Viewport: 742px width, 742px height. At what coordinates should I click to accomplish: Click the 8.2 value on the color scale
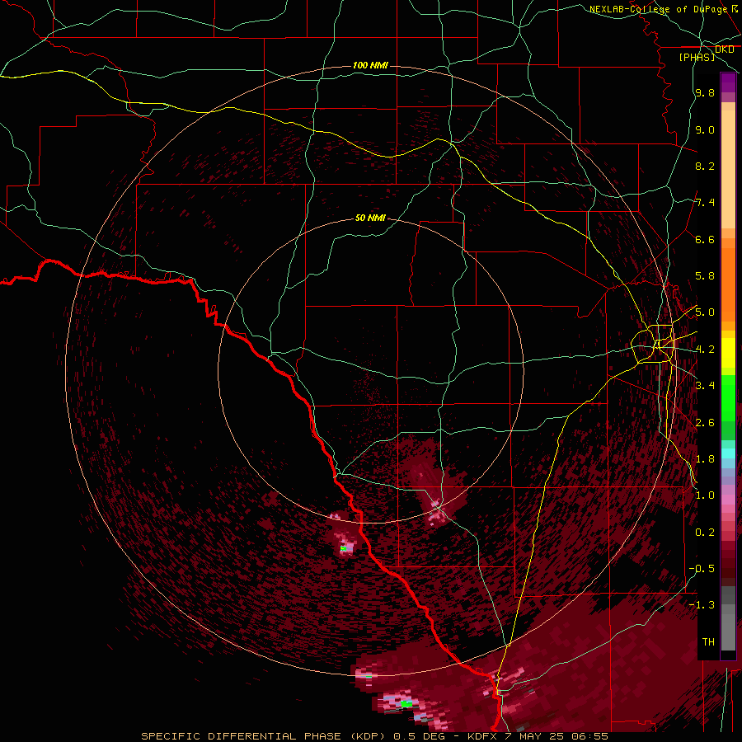tap(705, 167)
